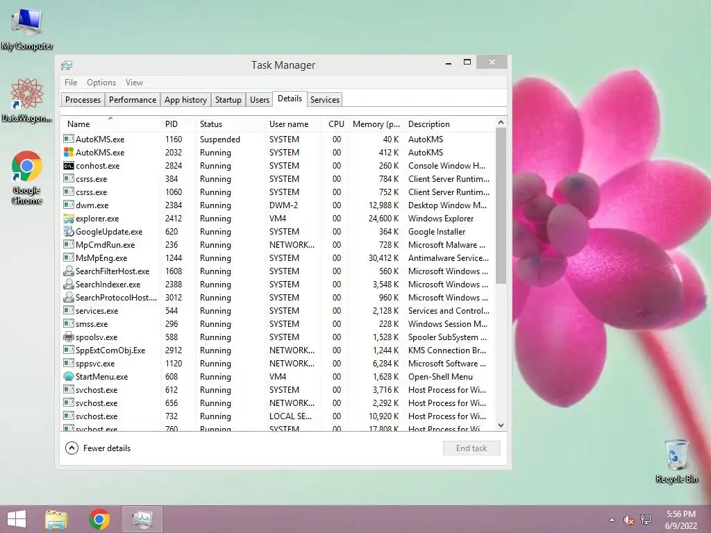Click the StartMenu.exe shell icon
The height and width of the screenshot is (533, 711).
(69, 377)
